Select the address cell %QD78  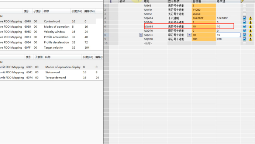(x=148, y=39)
